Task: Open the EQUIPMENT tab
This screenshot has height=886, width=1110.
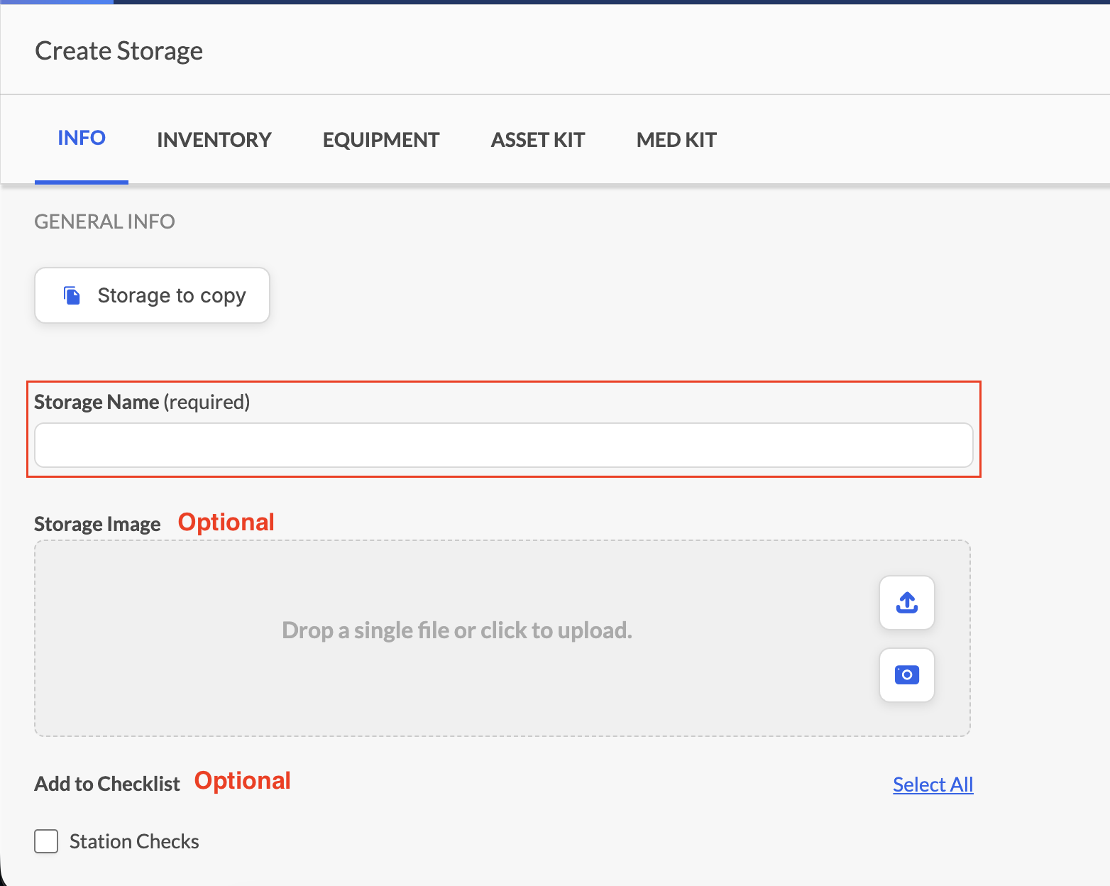Action: (x=381, y=140)
